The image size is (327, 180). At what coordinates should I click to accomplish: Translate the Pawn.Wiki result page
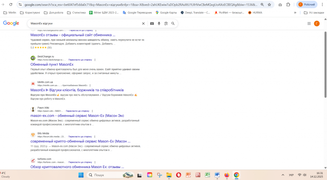(x=77, y=111)
